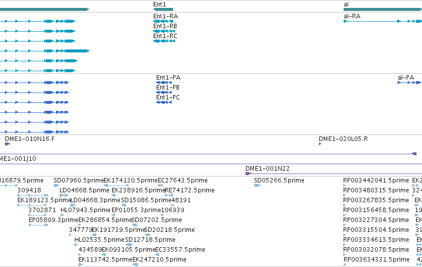The height and width of the screenshot is (267, 422).
Task: Select RP003334613.5prime EST label
Action: [x=376, y=240]
